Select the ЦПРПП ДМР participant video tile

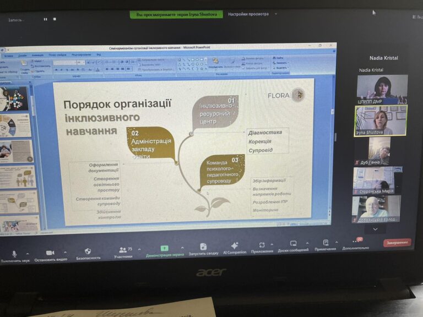click(382, 89)
